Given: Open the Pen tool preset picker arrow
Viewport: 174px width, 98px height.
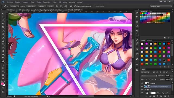Looking at the screenshot, I should tap(8, 6).
